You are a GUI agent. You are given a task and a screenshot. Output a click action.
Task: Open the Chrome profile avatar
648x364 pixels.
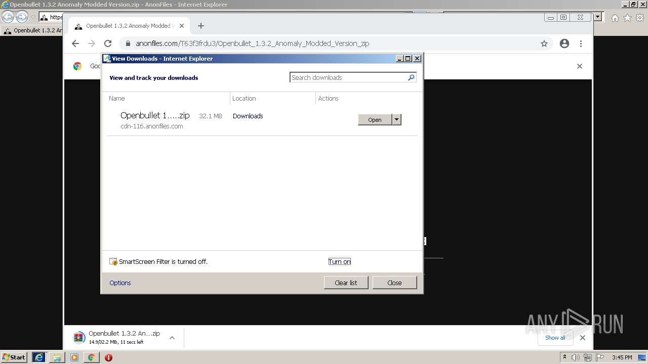tap(564, 43)
